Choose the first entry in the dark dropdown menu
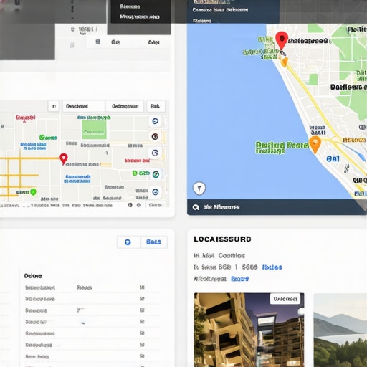Screen dimensions: 367x367 (x=130, y=6)
